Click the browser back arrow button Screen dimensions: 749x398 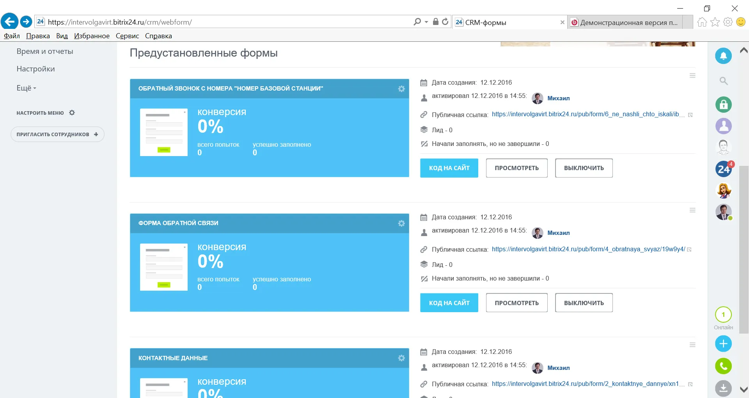coord(10,21)
